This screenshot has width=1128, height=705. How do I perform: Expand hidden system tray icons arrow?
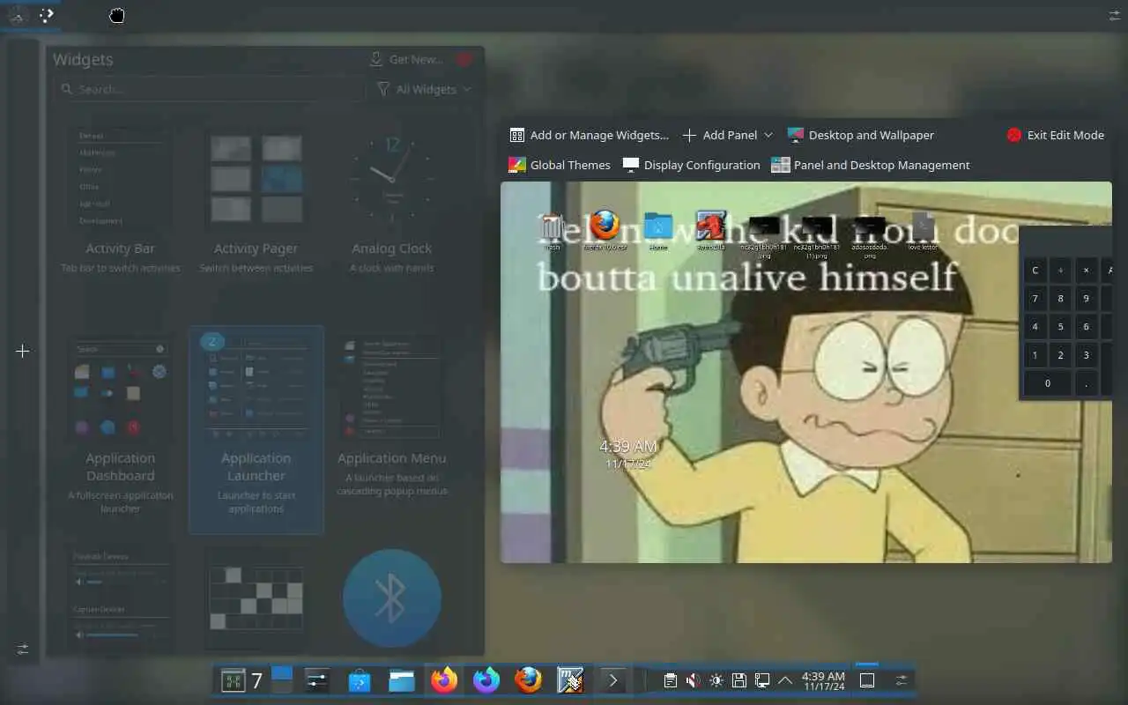coord(784,680)
